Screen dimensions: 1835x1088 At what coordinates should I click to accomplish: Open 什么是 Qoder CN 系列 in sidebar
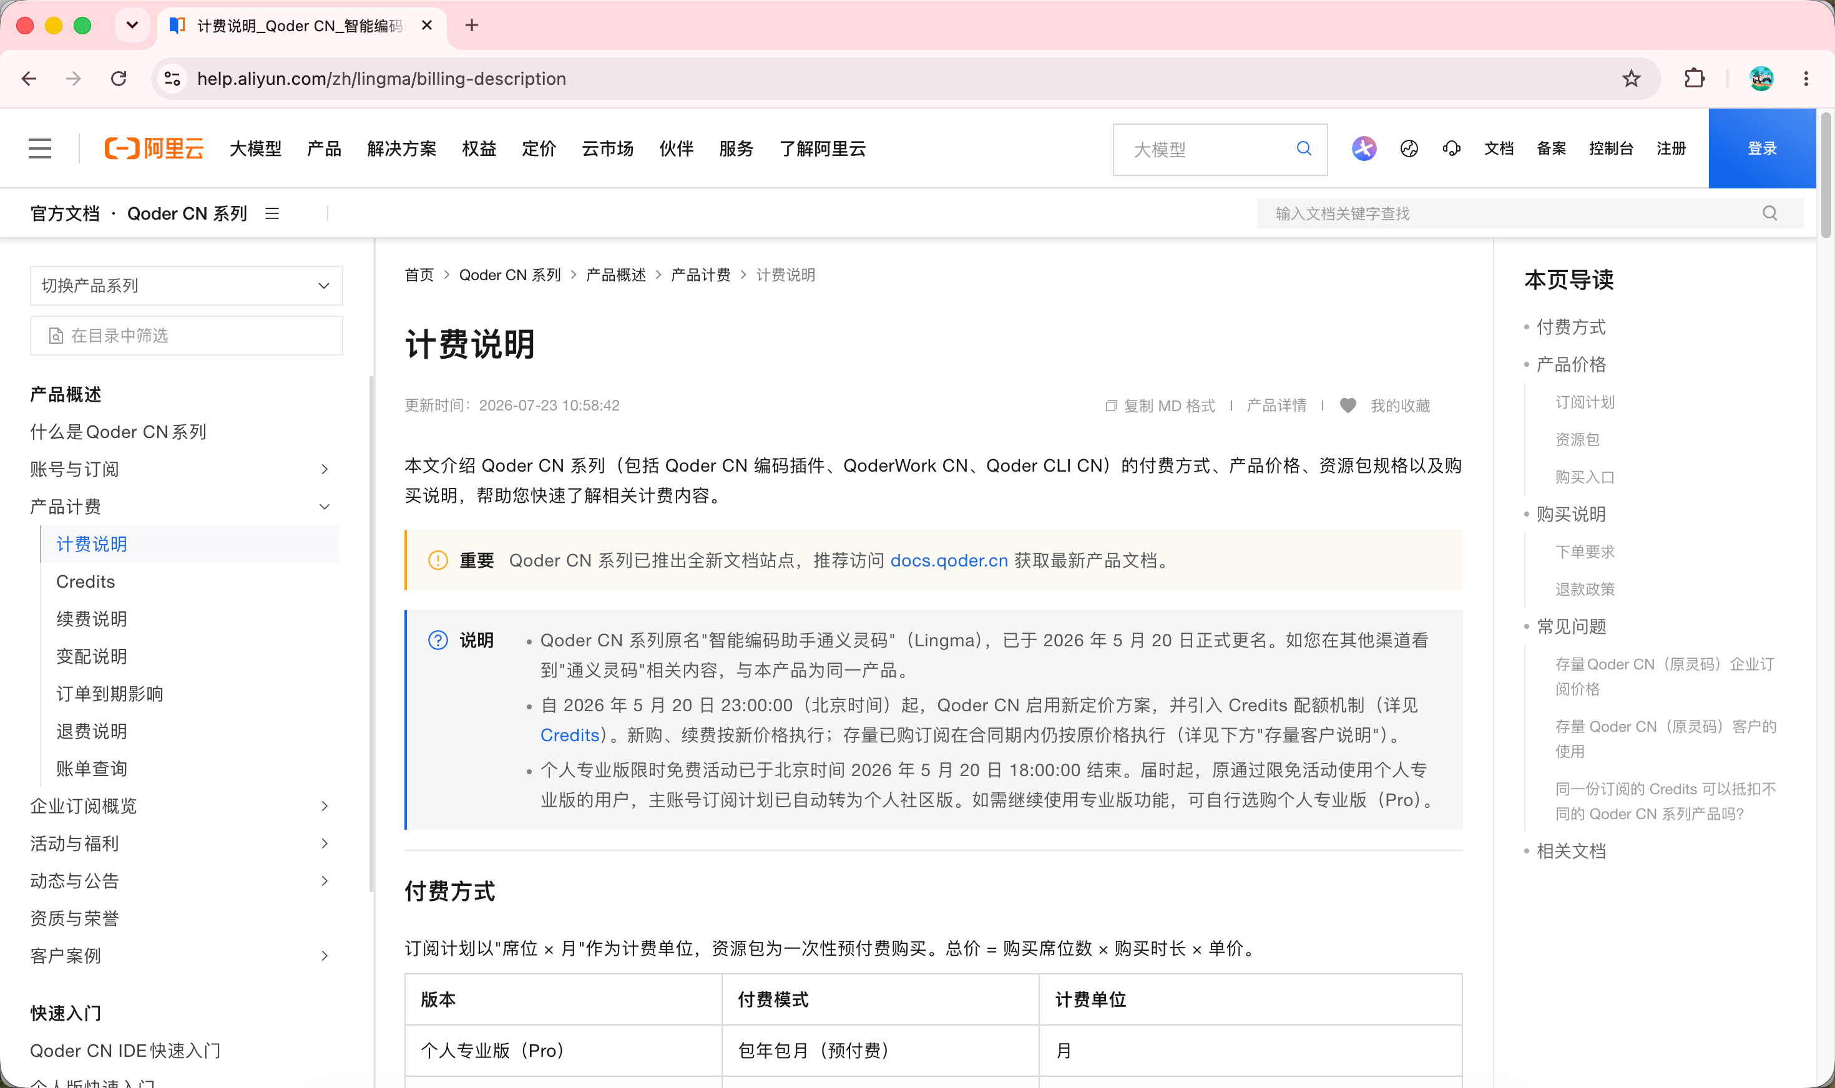coord(118,432)
